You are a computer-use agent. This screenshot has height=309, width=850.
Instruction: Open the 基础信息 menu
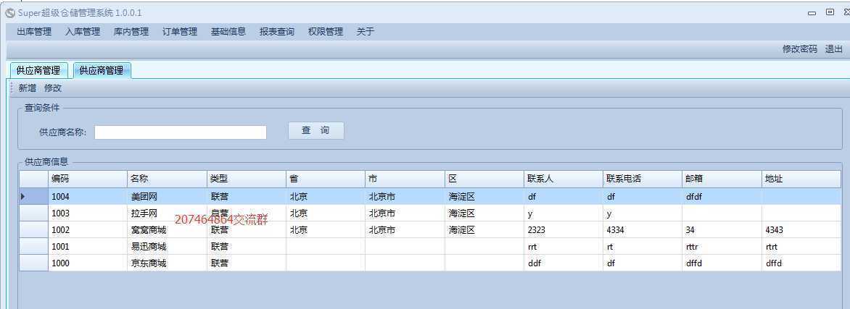coord(228,32)
